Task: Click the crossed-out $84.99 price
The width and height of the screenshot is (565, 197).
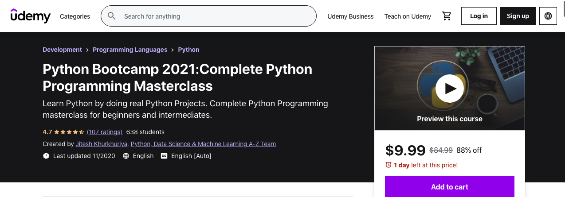Action: (441, 151)
